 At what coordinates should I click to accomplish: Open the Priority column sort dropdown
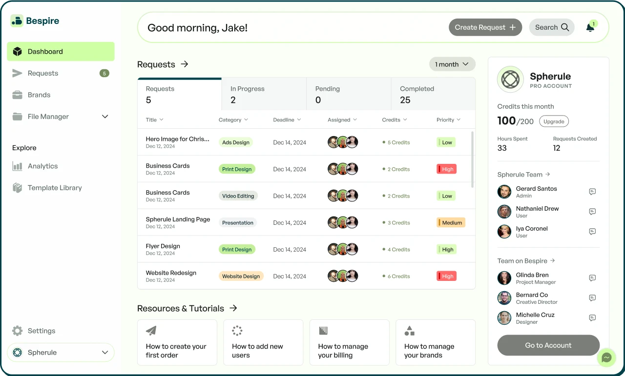(x=448, y=119)
